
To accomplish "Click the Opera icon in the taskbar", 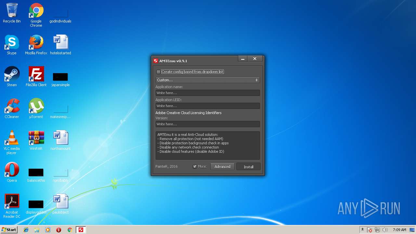I will point(59,230).
